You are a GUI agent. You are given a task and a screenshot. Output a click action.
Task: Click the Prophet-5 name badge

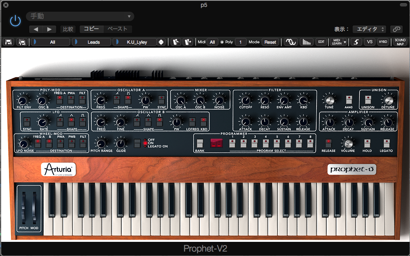pyautogui.click(x=352, y=169)
